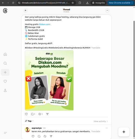This screenshot has width=135, height=139.
Task: Go back using the Thread back arrow
Action: pyautogui.click(x=26, y=10)
